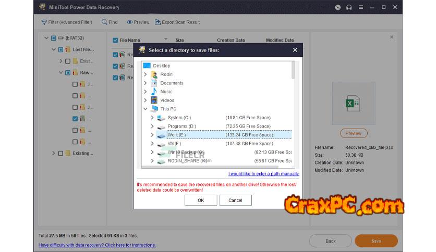The width and height of the screenshot is (436, 252).
Task: Click the drive icon beside (I: FAT32)
Action: tap(60, 37)
